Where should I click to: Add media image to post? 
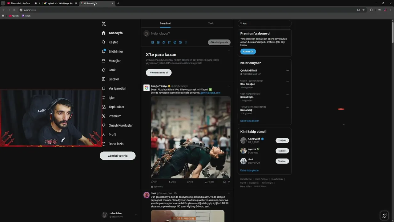(153, 42)
